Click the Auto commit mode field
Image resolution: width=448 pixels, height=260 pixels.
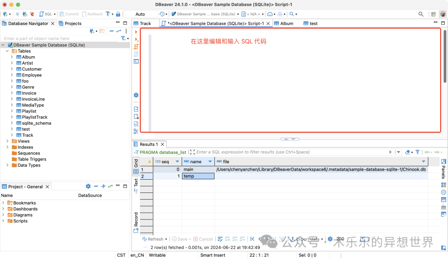coord(140,14)
